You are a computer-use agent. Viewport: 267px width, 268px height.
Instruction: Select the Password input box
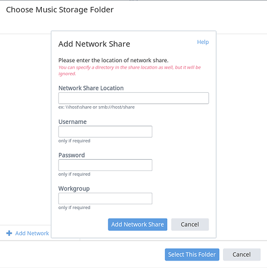(x=105, y=165)
